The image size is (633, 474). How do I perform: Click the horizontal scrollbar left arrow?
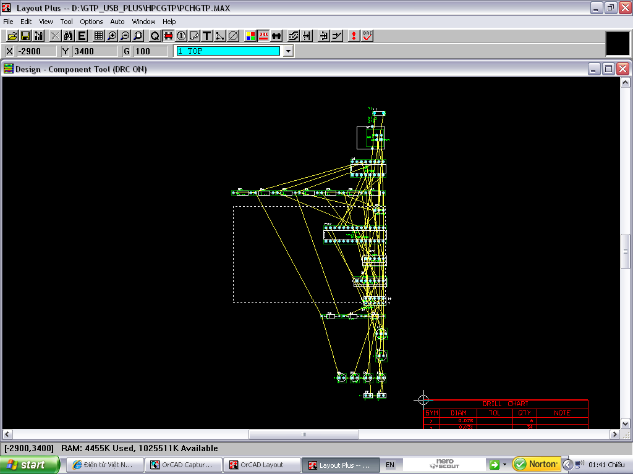click(x=7, y=434)
